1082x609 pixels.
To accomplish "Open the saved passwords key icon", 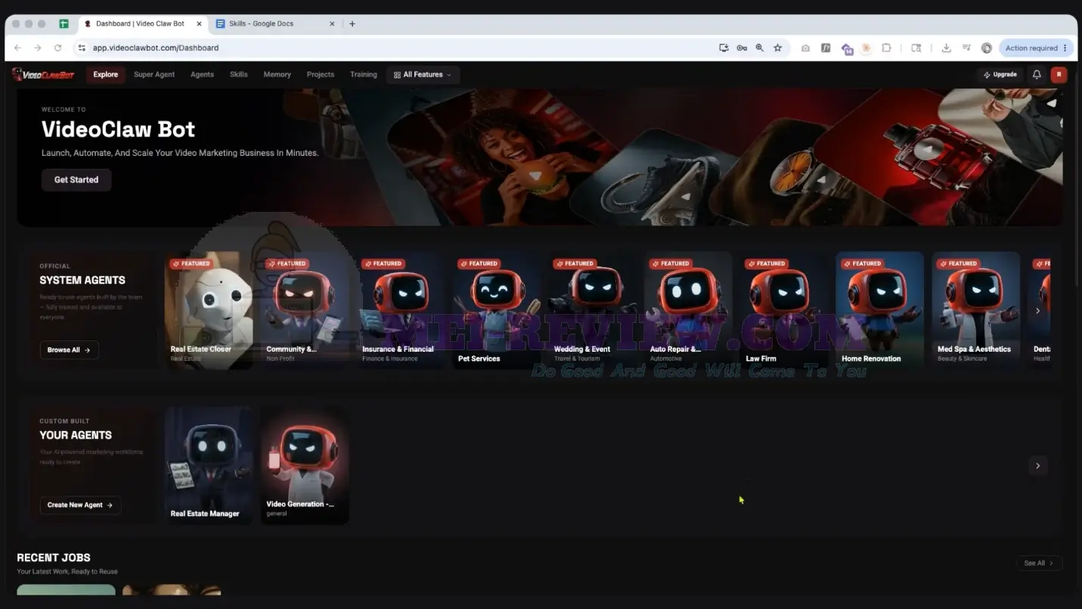I will (742, 48).
